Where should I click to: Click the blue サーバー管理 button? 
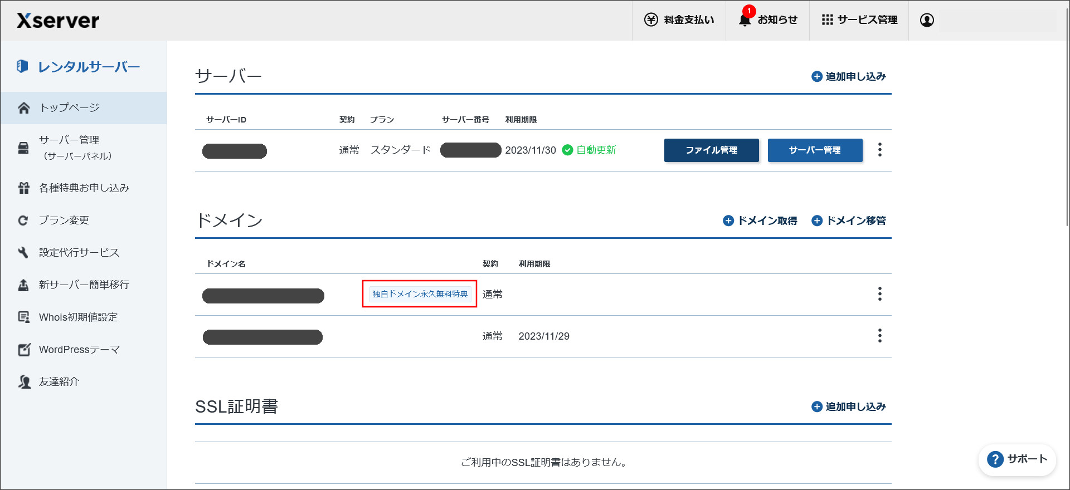(815, 150)
